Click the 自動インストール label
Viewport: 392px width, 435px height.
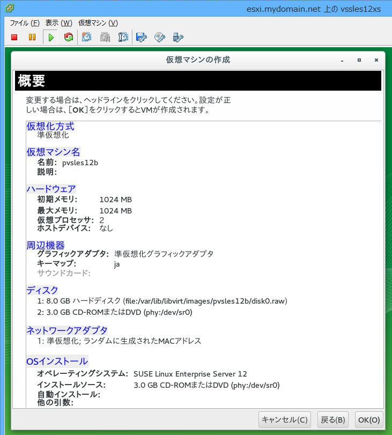(x=69, y=394)
